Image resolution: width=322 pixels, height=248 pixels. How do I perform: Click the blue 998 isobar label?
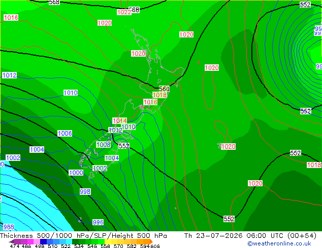pyautogui.click(x=85, y=191)
